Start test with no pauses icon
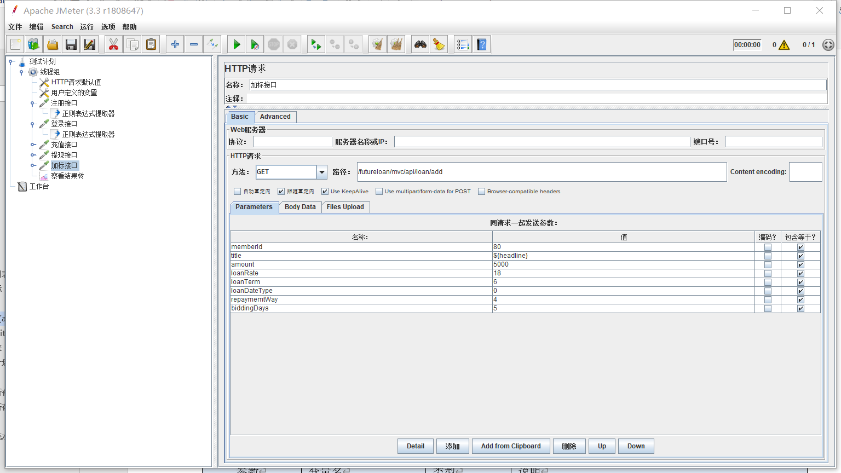 pyautogui.click(x=255, y=44)
